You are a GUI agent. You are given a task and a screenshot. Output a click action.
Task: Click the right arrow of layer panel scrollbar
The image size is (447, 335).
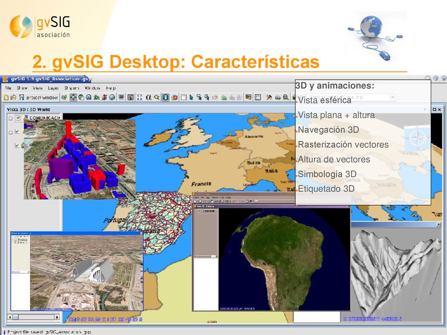click(x=57, y=317)
